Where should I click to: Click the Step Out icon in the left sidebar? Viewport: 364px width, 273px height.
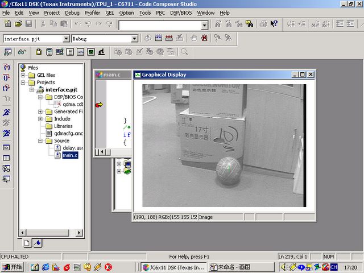click(x=6, y=88)
